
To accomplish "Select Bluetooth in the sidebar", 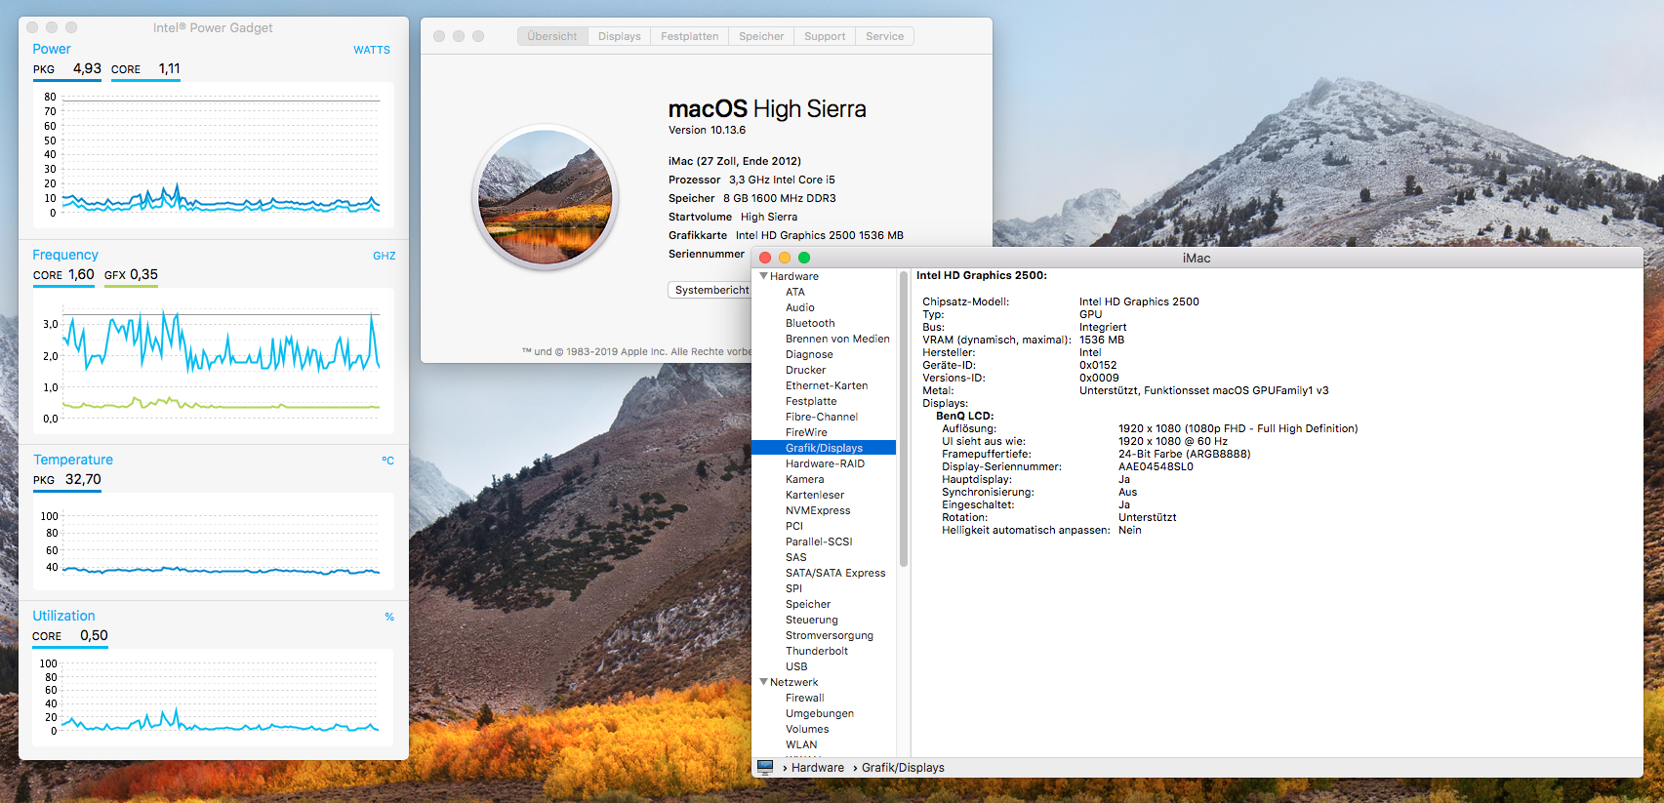I will pos(810,323).
